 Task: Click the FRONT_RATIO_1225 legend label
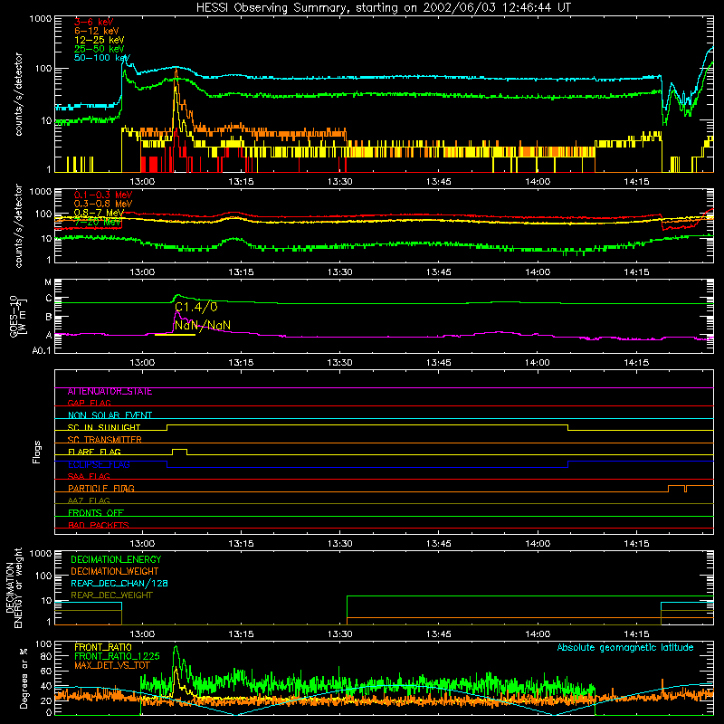[117, 657]
